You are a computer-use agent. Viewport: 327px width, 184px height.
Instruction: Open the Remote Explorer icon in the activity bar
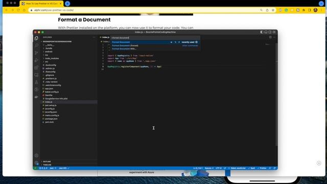coord(36,75)
